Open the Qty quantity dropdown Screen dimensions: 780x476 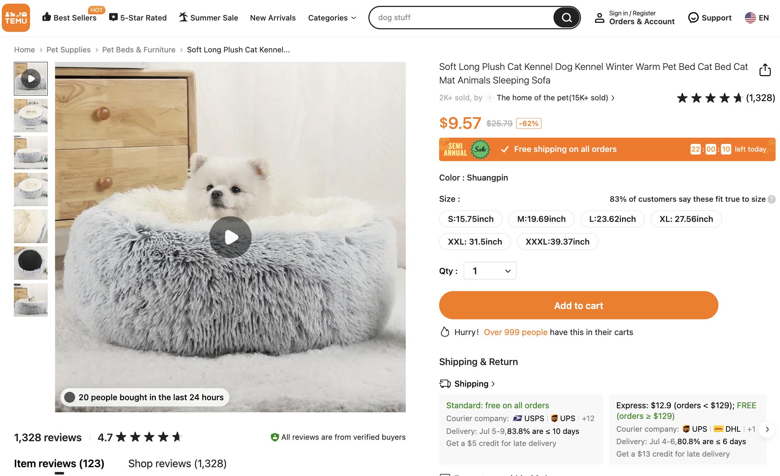point(490,271)
